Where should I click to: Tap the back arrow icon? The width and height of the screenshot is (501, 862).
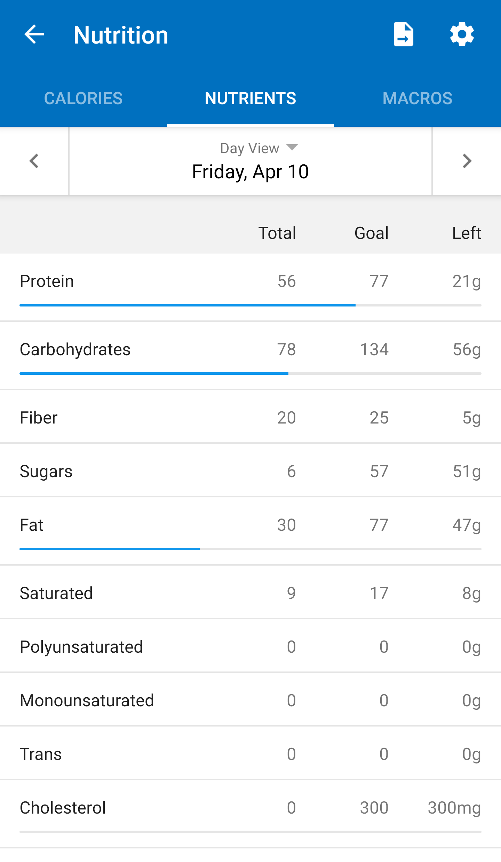tap(34, 34)
